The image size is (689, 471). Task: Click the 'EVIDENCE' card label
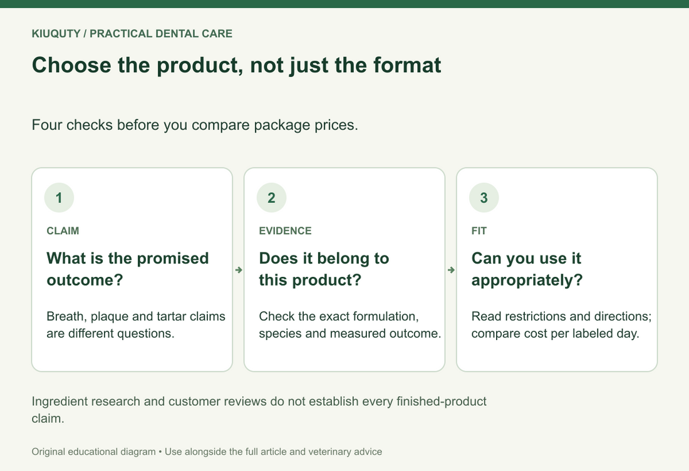(285, 231)
